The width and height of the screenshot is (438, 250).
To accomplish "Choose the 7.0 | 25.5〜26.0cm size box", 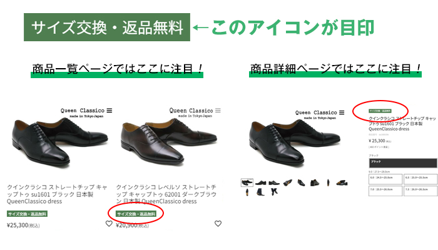I will [x=385, y=191].
